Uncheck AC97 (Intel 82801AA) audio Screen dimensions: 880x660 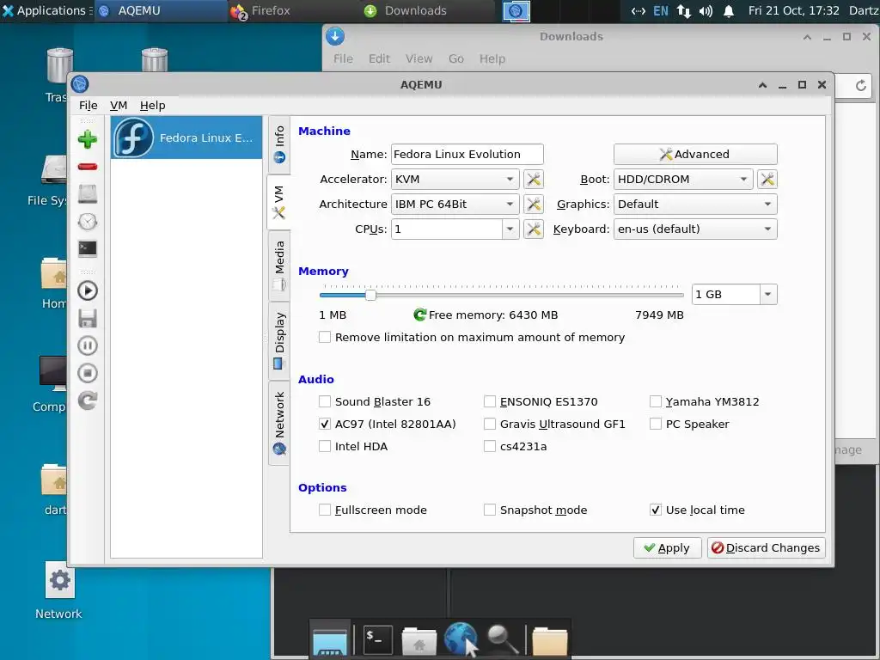(x=324, y=424)
